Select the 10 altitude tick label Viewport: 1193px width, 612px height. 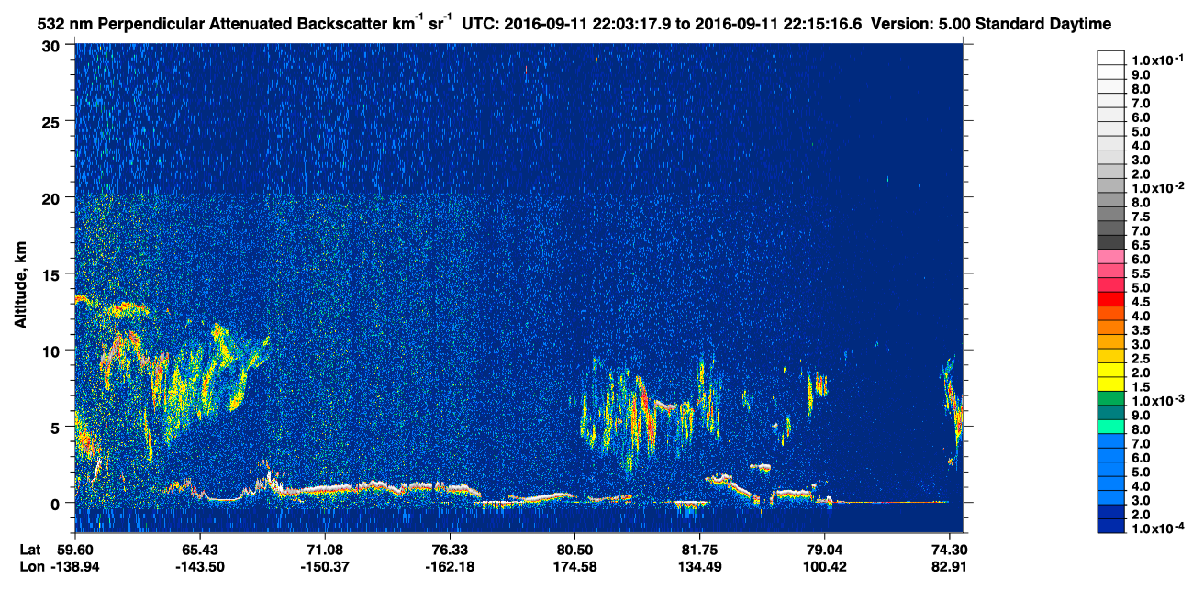click(51, 351)
